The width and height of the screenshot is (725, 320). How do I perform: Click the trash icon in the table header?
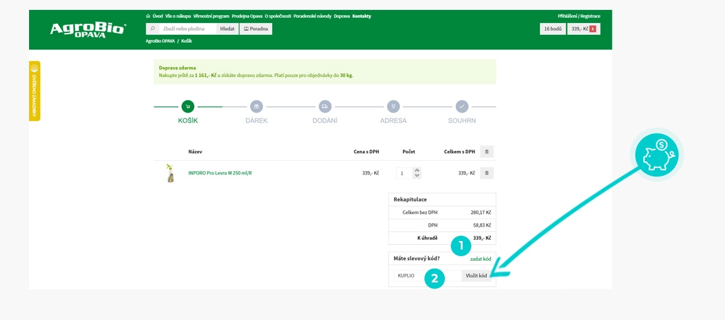tap(487, 151)
